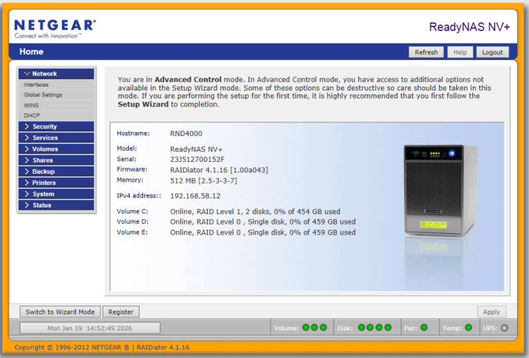Click the Apply button
529x358 pixels.
pos(491,312)
